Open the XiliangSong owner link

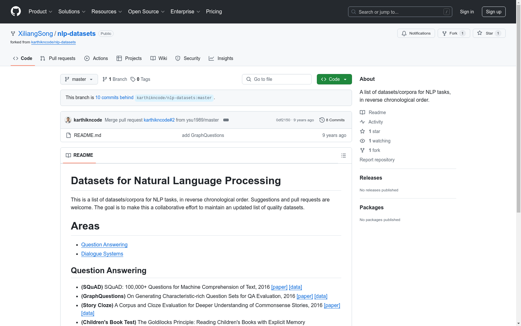(x=35, y=34)
